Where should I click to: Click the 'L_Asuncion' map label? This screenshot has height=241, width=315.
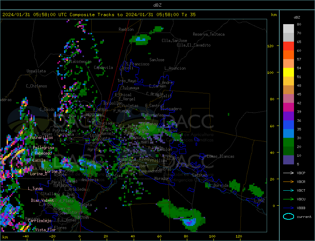(175, 68)
